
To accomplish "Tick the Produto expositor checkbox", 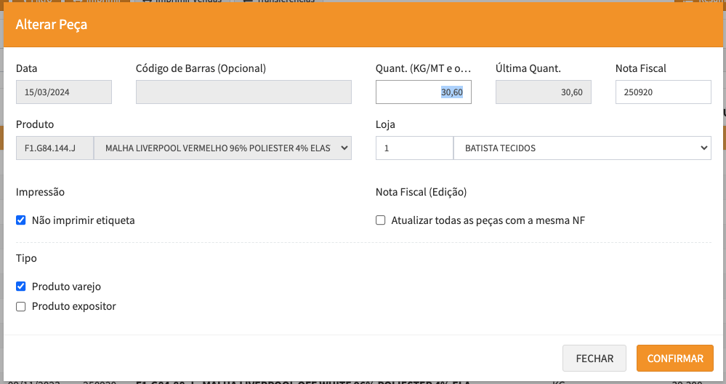I will [x=21, y=306].
